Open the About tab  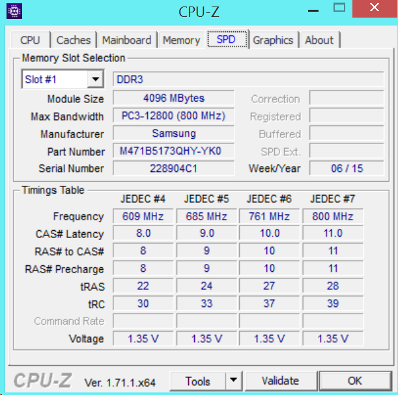click(x=319, y=40)
